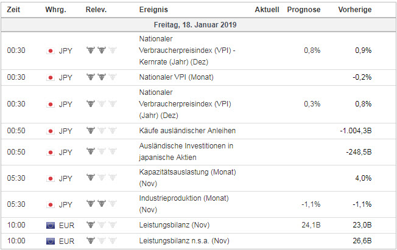Click Japan flag beside Nationaler VPI (Monat)
The width and height of the screenshot is (397, 250).
[51, 77]
